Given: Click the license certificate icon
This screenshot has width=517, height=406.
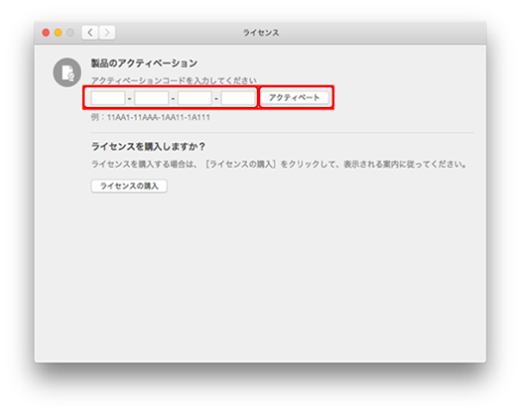Looking at the screenshot, I should tap(67, 72).
